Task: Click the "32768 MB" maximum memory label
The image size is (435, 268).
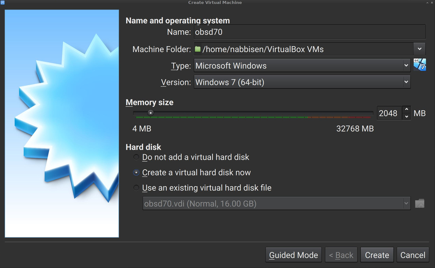Action: click(355, 129)
